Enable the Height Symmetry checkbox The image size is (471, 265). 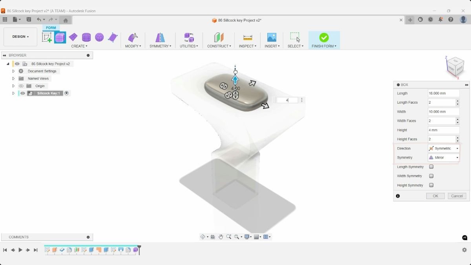tap(431, 185)
